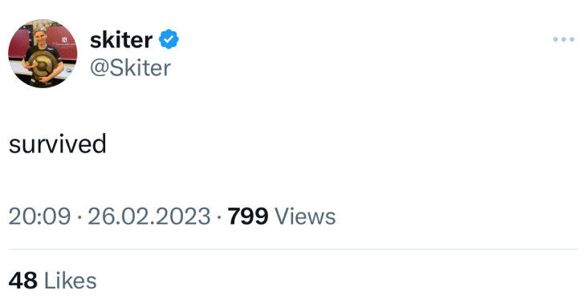Screen dimensions: 586x303
Task: Click the Views label
Action: [305, 216]
